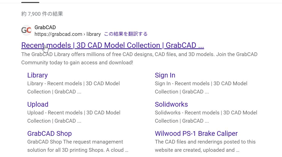Open the Upload sitelink
Image resolution: width=282 pixels, height=157 pixels.
pos(38,104)
